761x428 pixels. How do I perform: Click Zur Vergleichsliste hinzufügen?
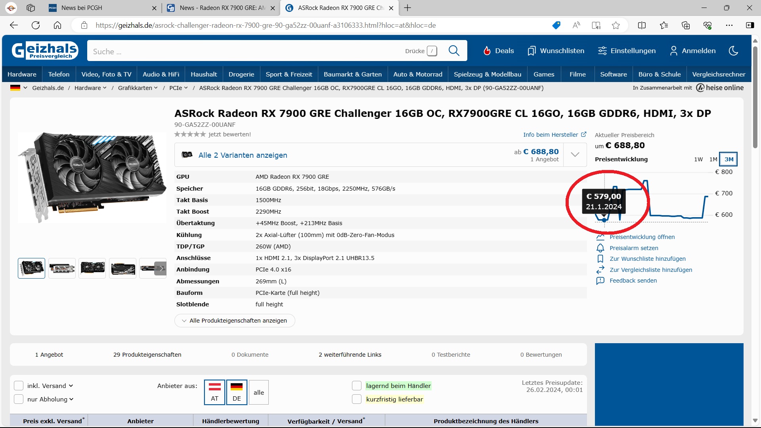tap(650, 270)
